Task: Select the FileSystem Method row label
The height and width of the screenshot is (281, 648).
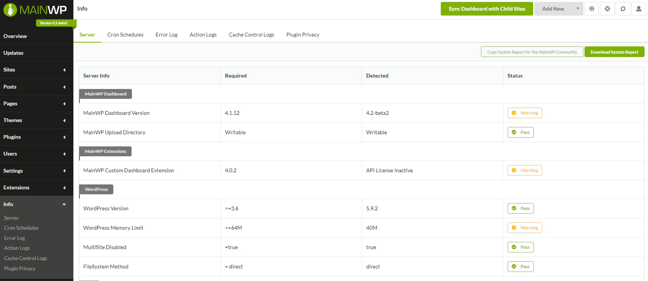Action: 106,267
